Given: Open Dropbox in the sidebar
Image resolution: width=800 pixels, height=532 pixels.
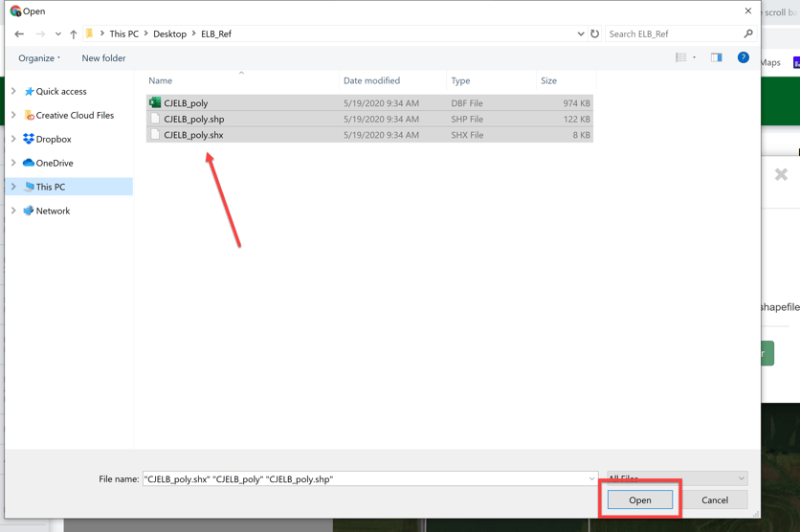Looking at the screenshot, I should pos(48,140).
